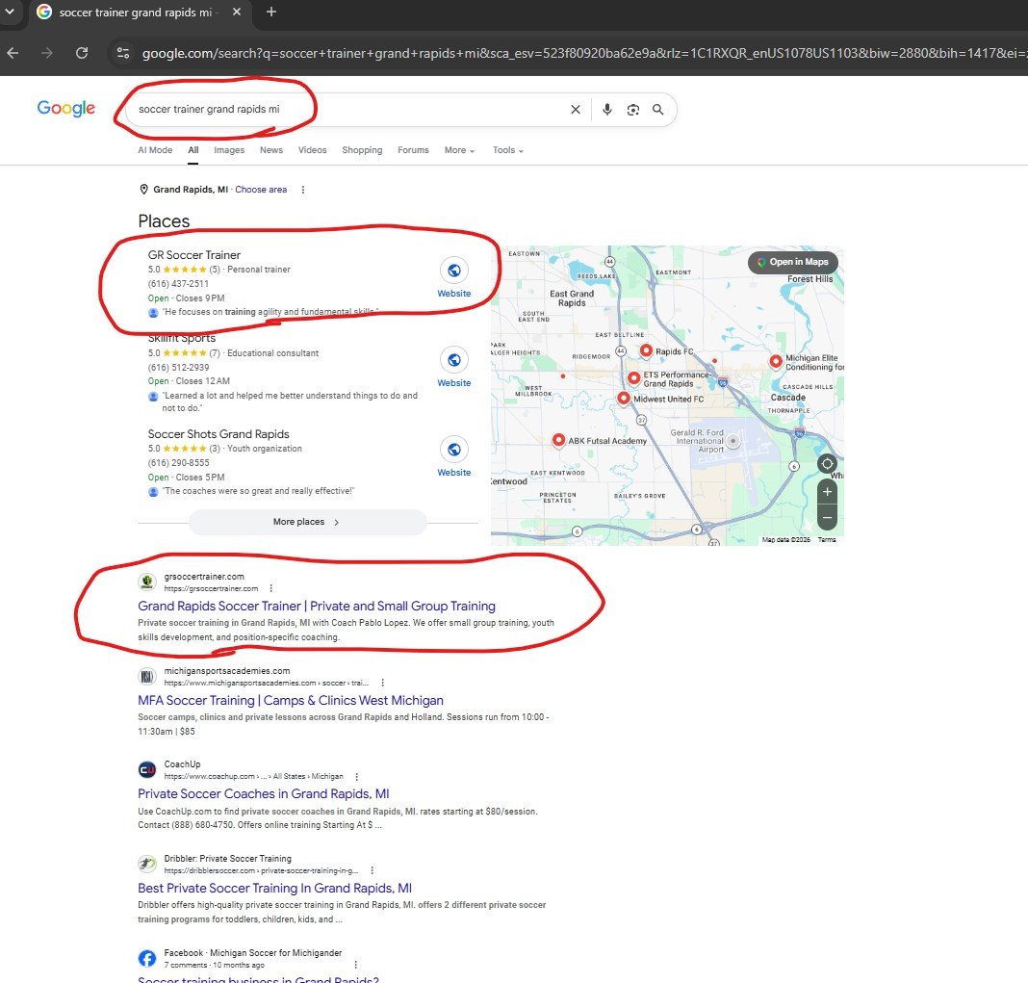The image size is (1028, 983).
Task: Open options menu for grsoccertrainer.com result
Action: [270, 588]
